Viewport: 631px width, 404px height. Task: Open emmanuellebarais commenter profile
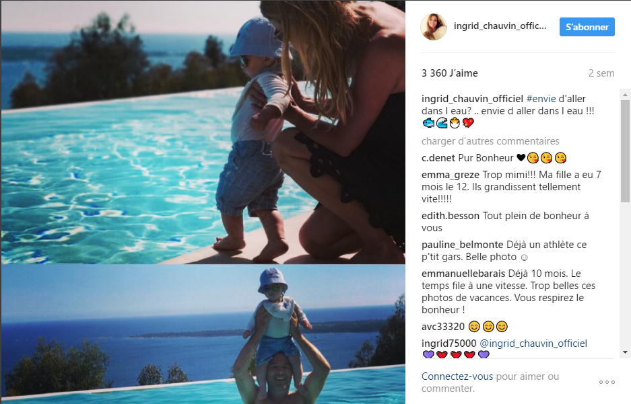[x=463, y=274]
